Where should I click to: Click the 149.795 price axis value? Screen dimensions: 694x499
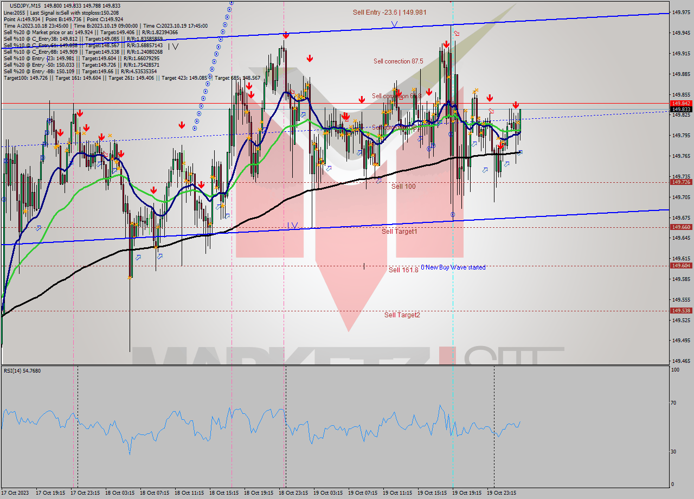pos(681,135)
